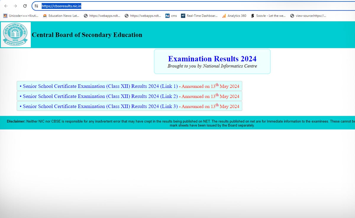Screen dimensions: 355x218
Task: Click the Examination Results 2024 title
Action: point(212,58)
